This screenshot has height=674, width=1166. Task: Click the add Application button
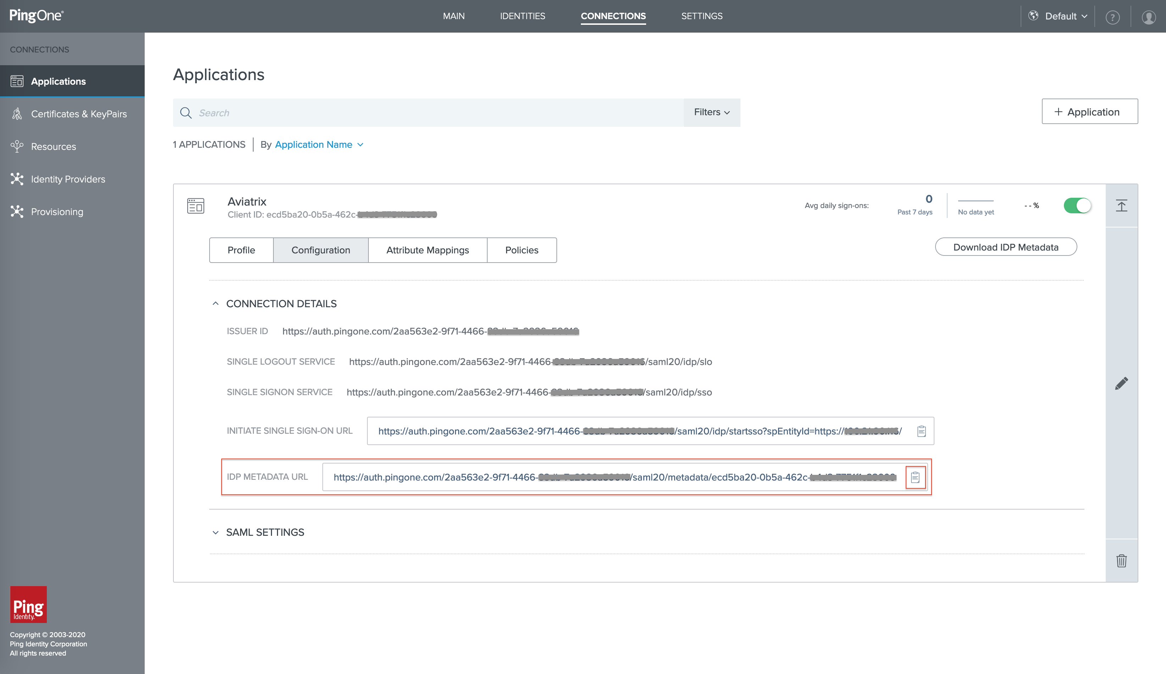pos(1090,111)
